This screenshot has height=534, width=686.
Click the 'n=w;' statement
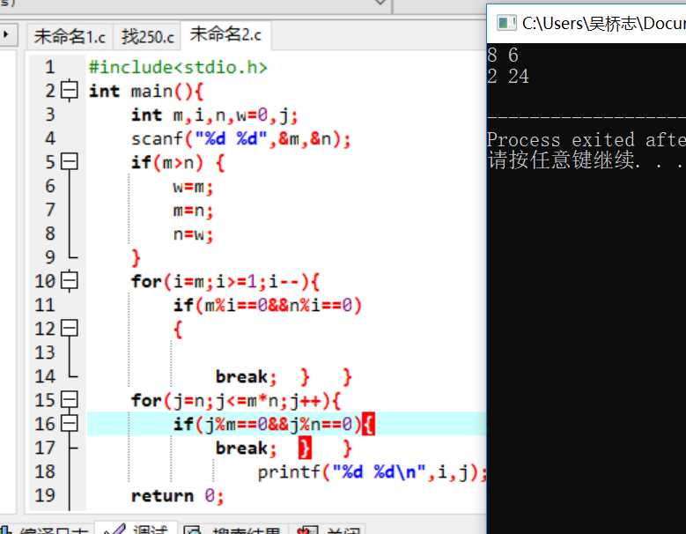pos(193,234)
